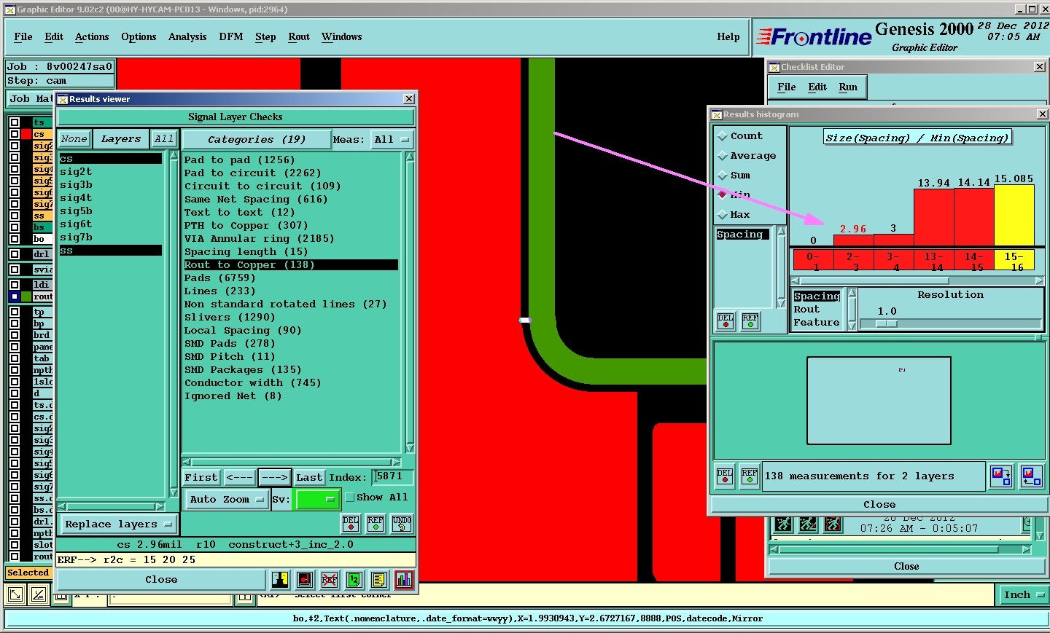Click DEL icon beside the Spacing list in the histogram
The height and width of the screenshot is (633, 1050).
point(726,321)
